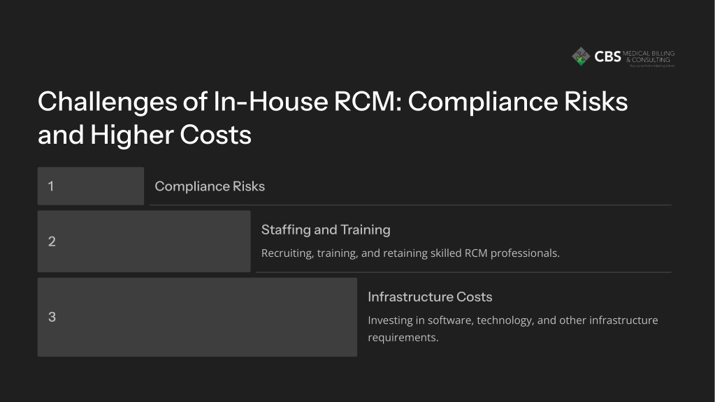Click the 'requirements.' text below Infrastructure Costs
Image resolution: width=715 pixels, height=402 pixels.
coord(403,337)
